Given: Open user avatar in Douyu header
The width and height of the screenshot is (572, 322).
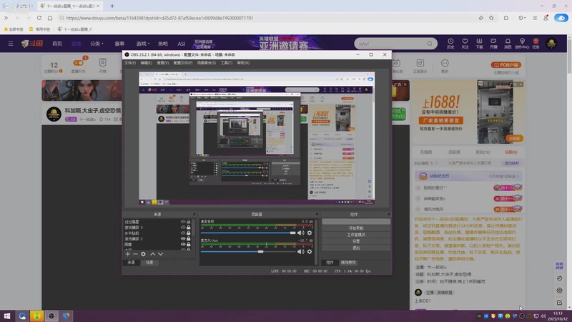Looking at the screenshot, I should pyautogui.click(x=551, y=44).
